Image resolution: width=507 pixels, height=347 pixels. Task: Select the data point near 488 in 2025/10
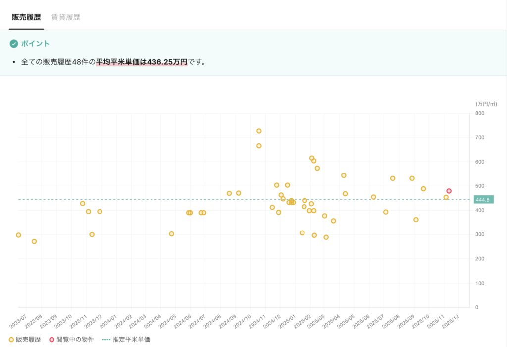pos(423,189)
